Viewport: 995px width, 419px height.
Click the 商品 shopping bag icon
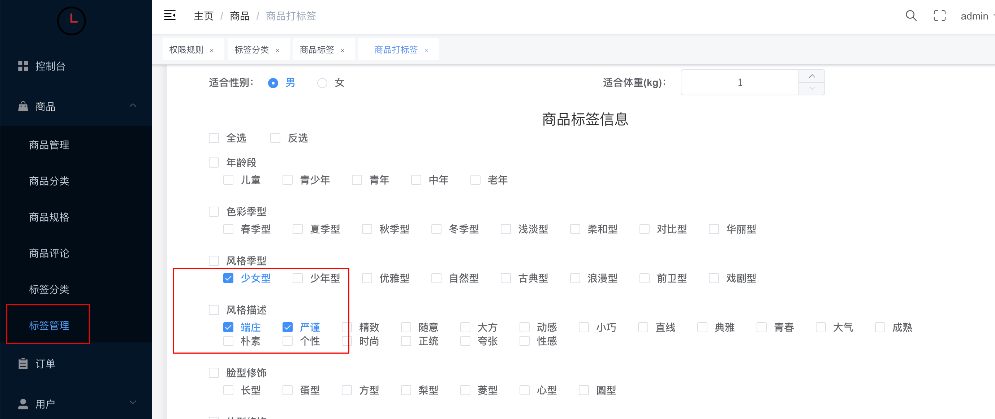23,106
